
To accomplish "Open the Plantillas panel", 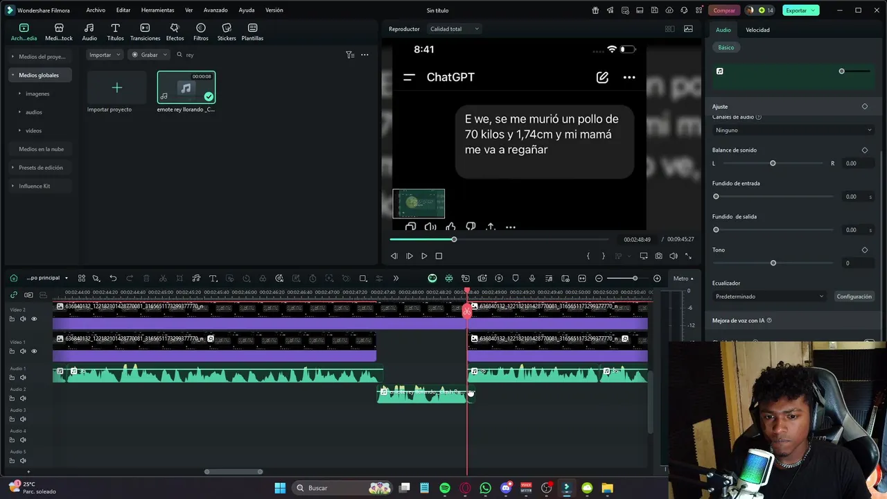I will (252, 32).
